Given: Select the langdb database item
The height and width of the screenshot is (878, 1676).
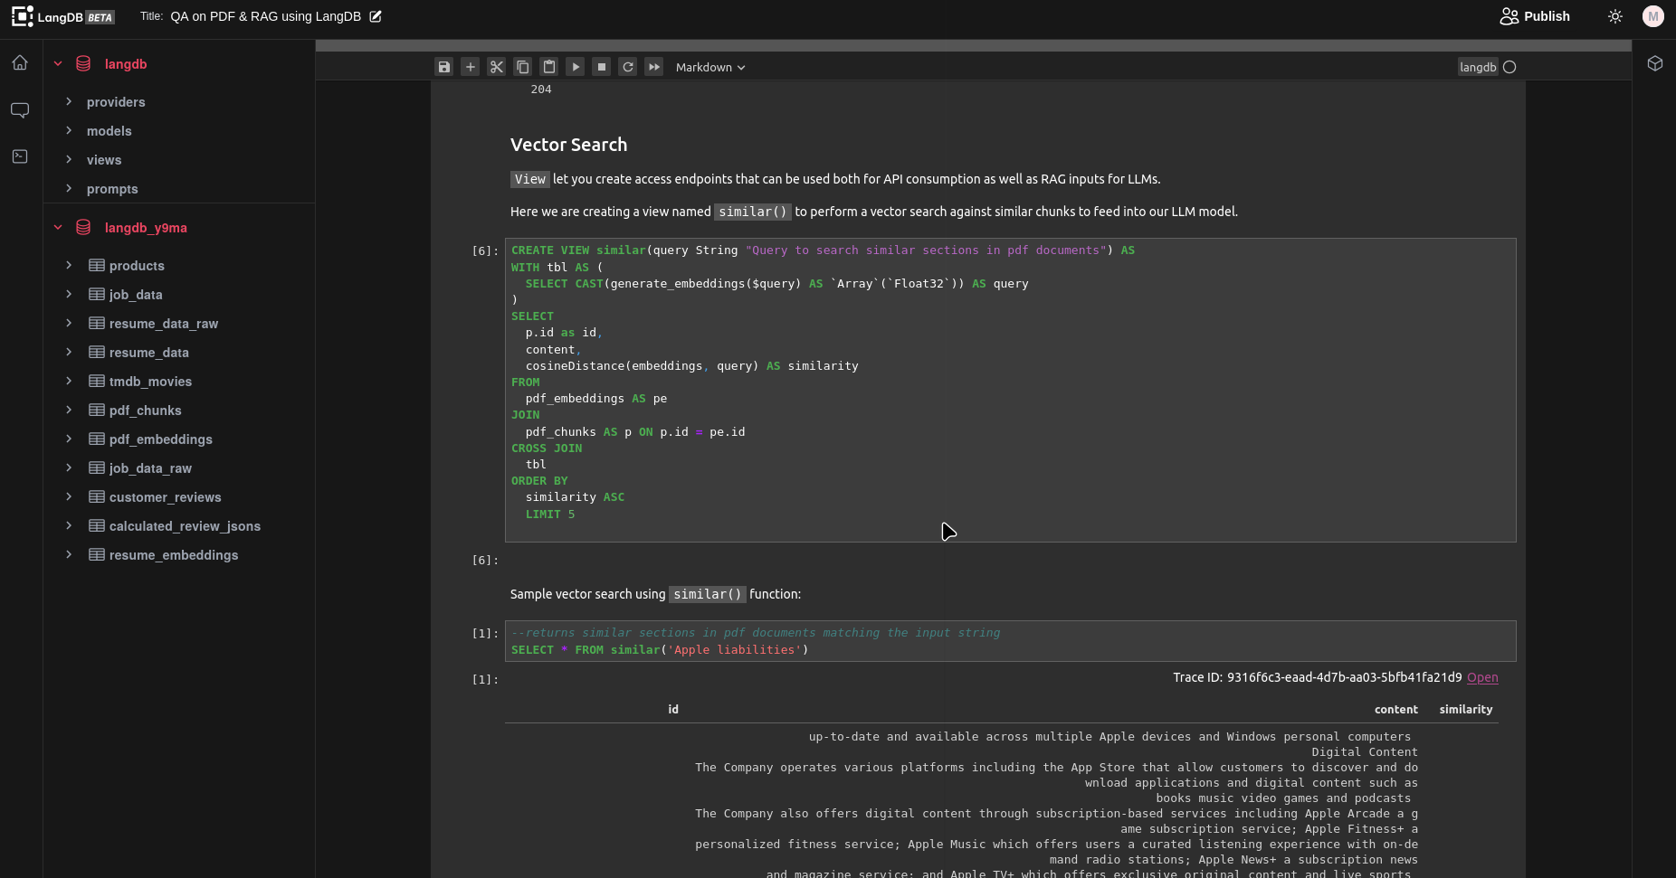Looking at the screenshot, I should (x=126, y=64).
